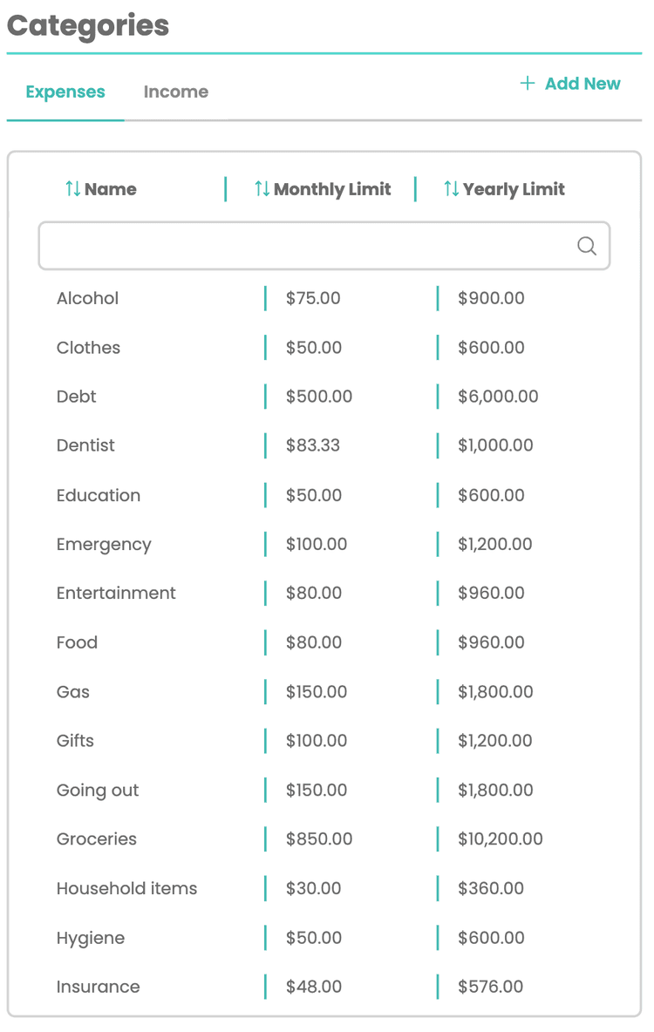This screenshot has width=654, height=1032.
Task: Sort by the Yearly Limit header
Action: point(514,189)
